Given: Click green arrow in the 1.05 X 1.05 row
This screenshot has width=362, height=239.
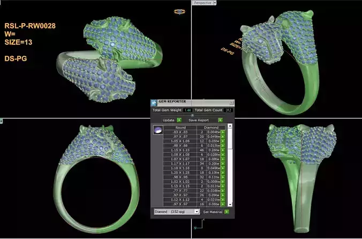Looking at the screenshot, I should point(223,141).
